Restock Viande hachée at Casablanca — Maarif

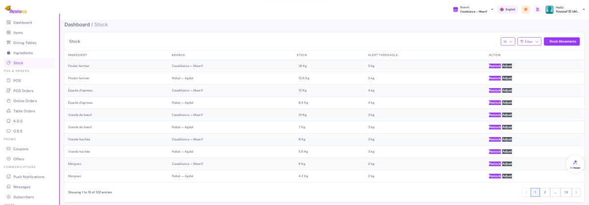495,139
